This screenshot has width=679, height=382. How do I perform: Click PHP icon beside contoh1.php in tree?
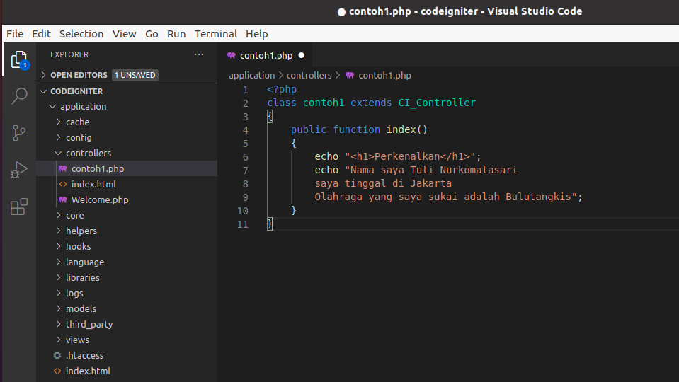tap(63, 169)
